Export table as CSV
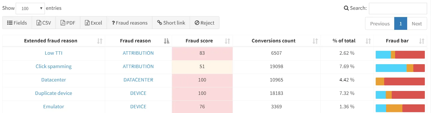 point(44,23)
